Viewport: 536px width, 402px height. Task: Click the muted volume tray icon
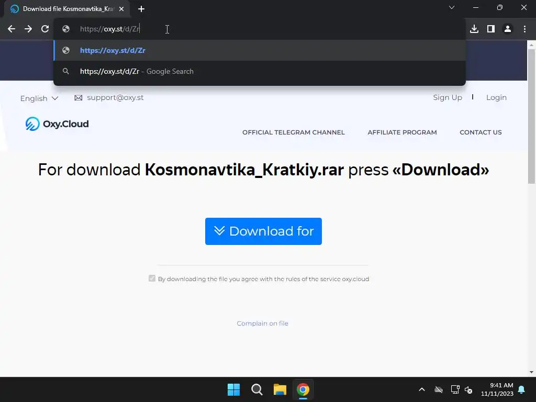(x=468, y=389)
